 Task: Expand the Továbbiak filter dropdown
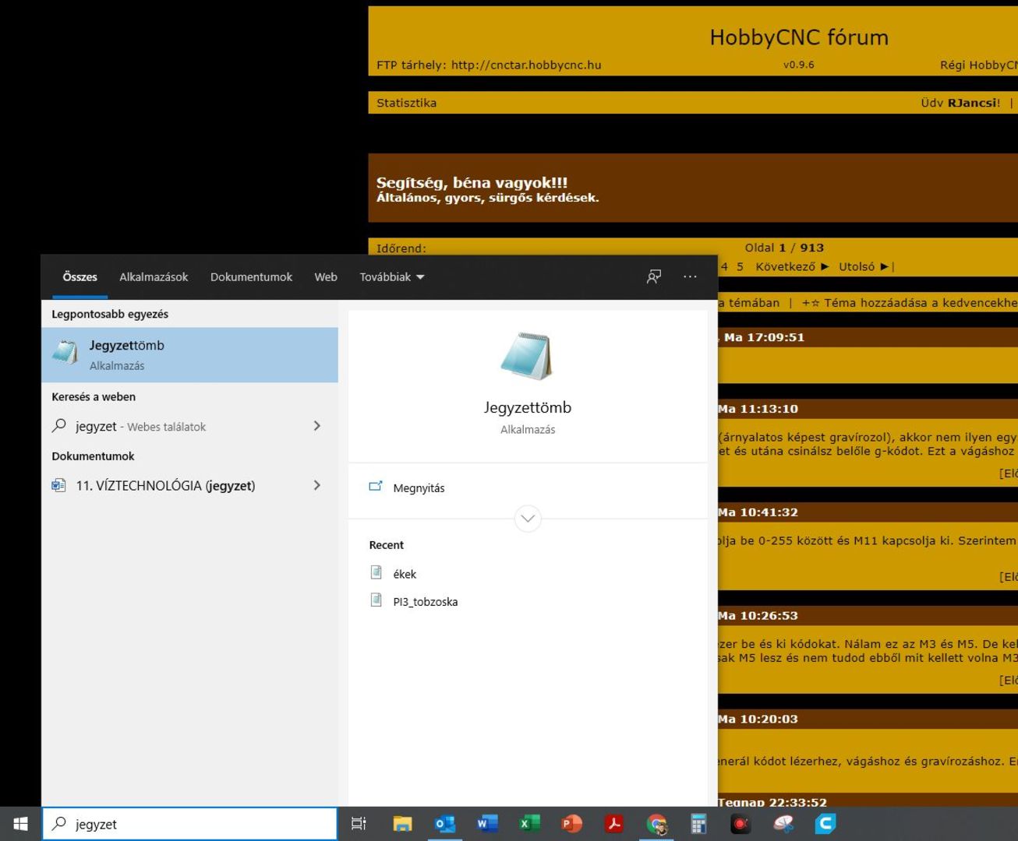click(391, 277)
